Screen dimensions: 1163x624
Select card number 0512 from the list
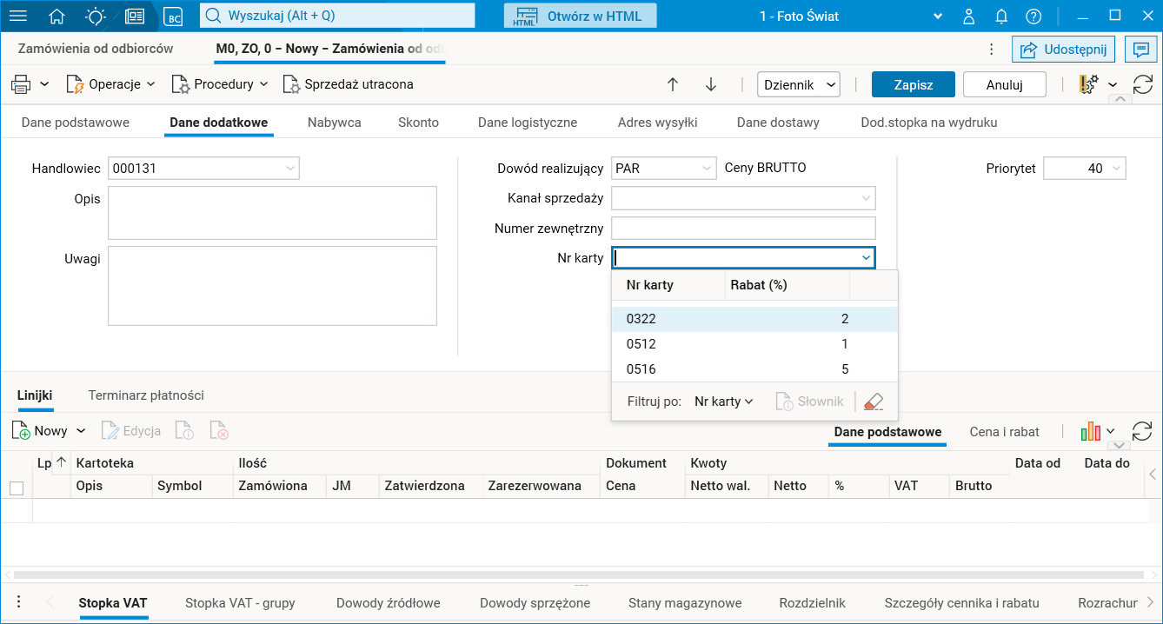641,344
